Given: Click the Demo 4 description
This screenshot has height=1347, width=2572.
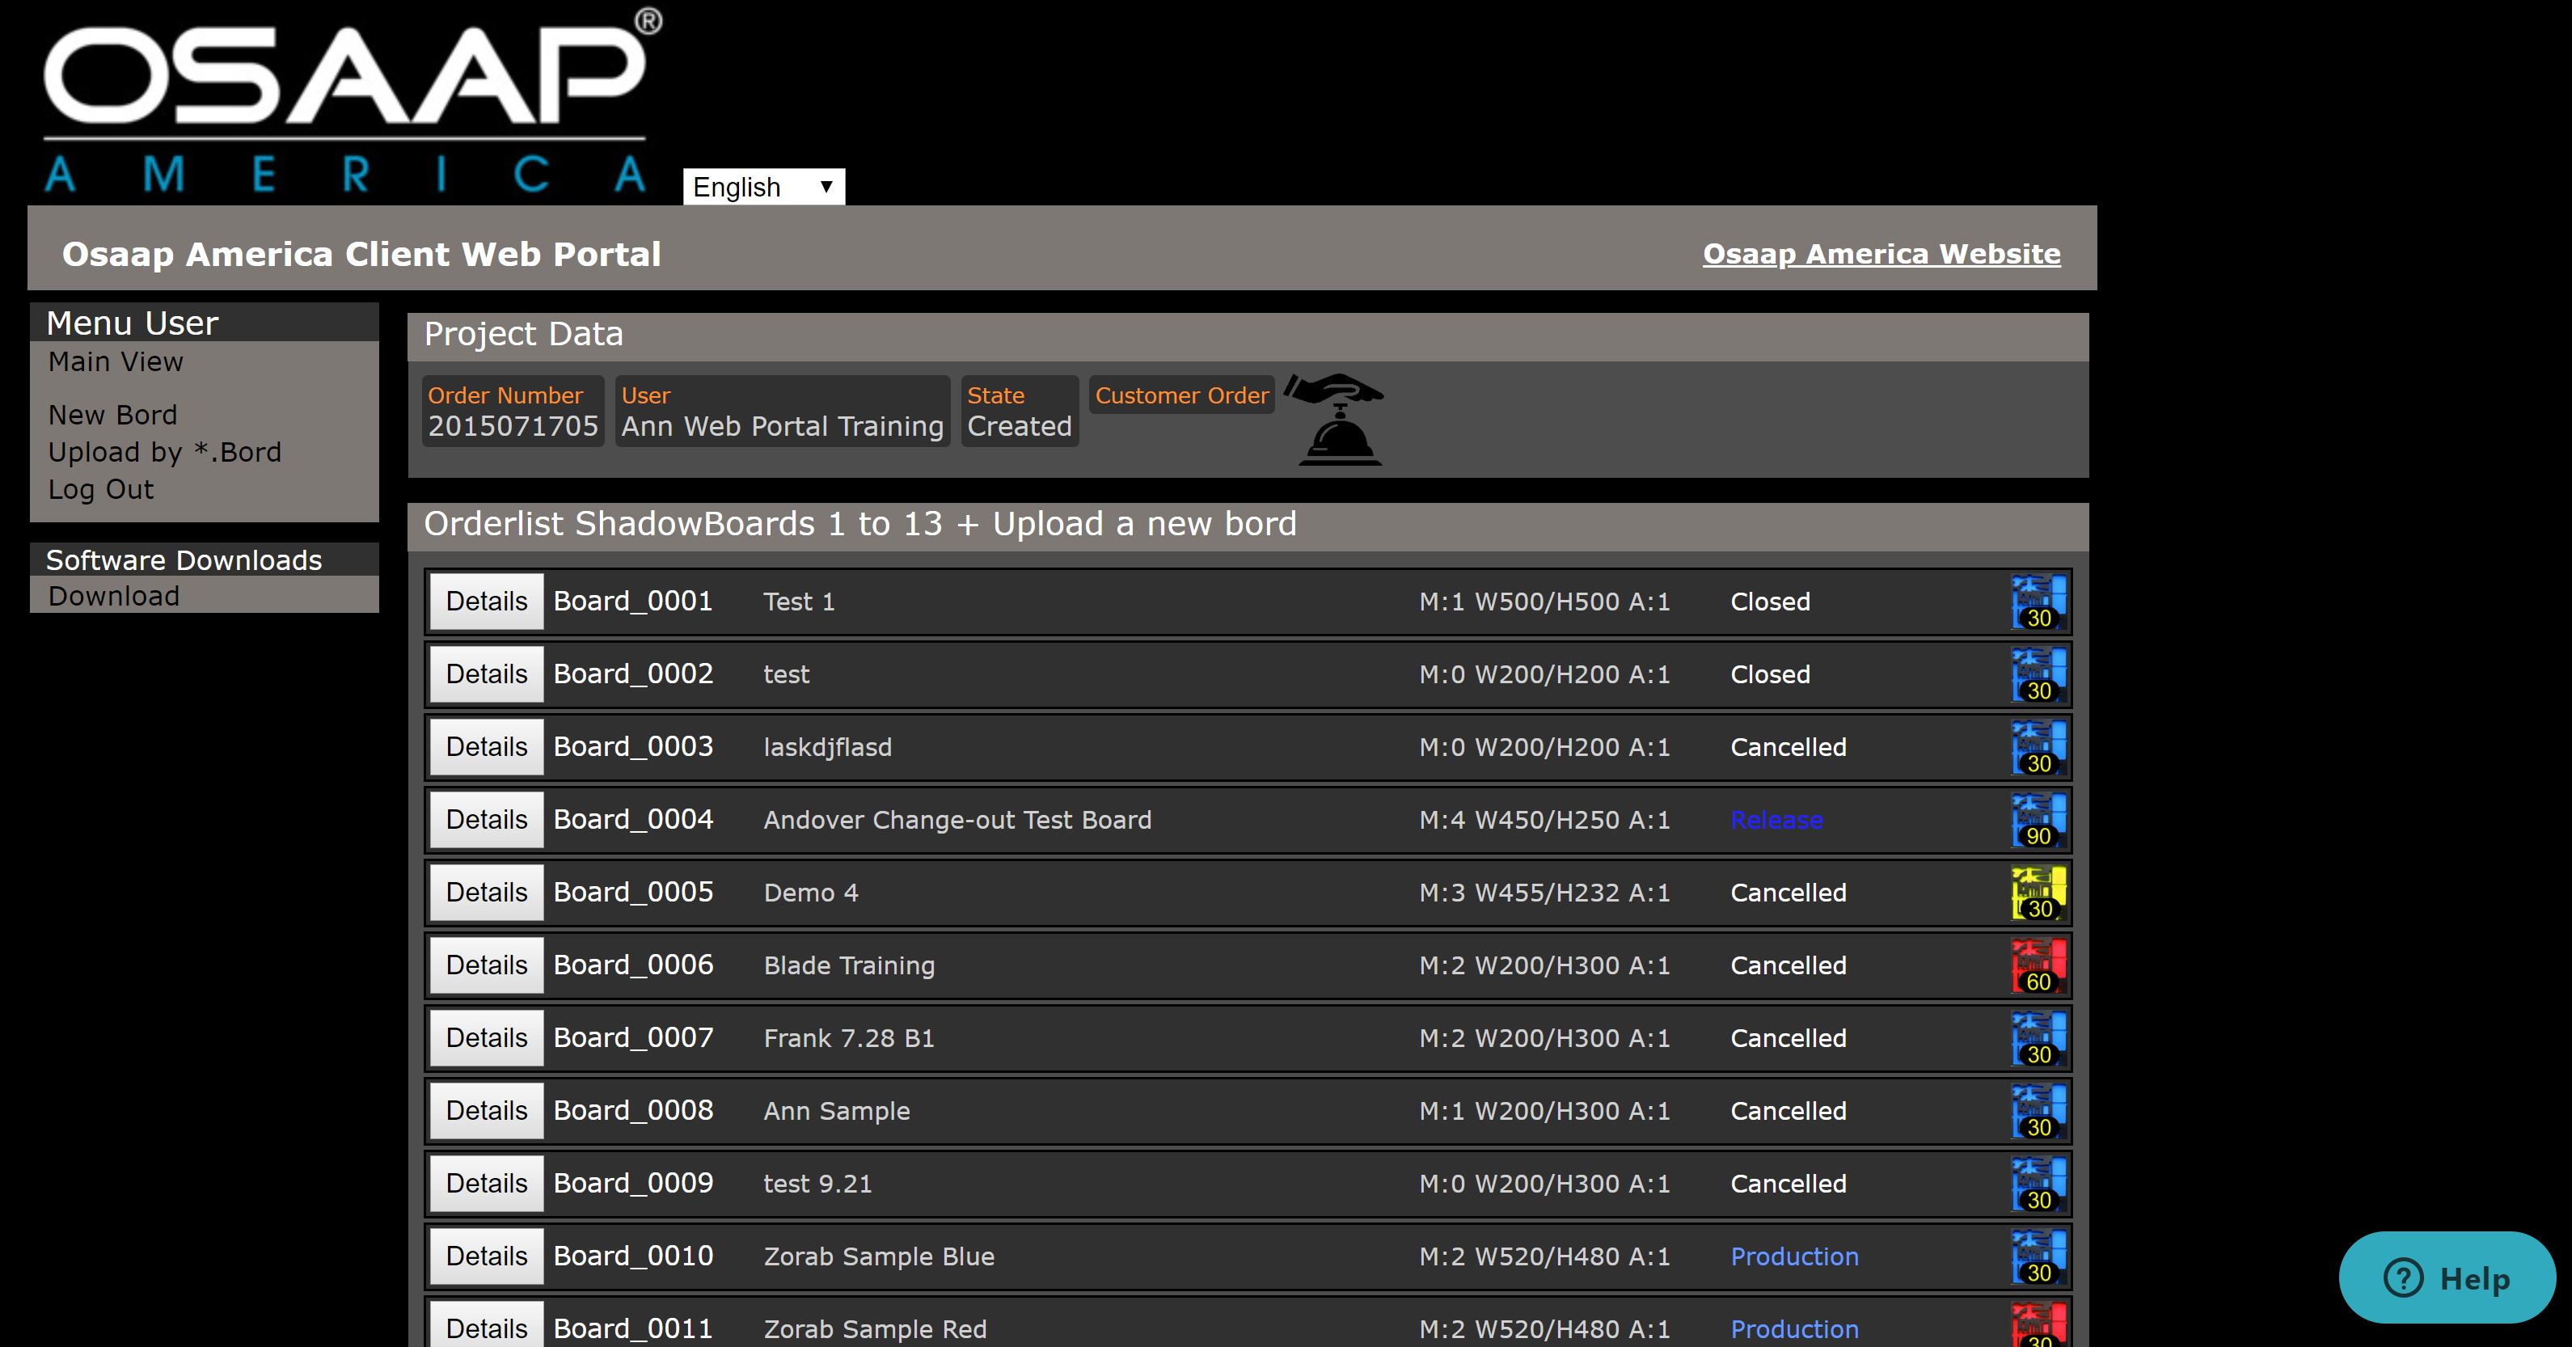Looking at the screenshot, I should 811,893.
